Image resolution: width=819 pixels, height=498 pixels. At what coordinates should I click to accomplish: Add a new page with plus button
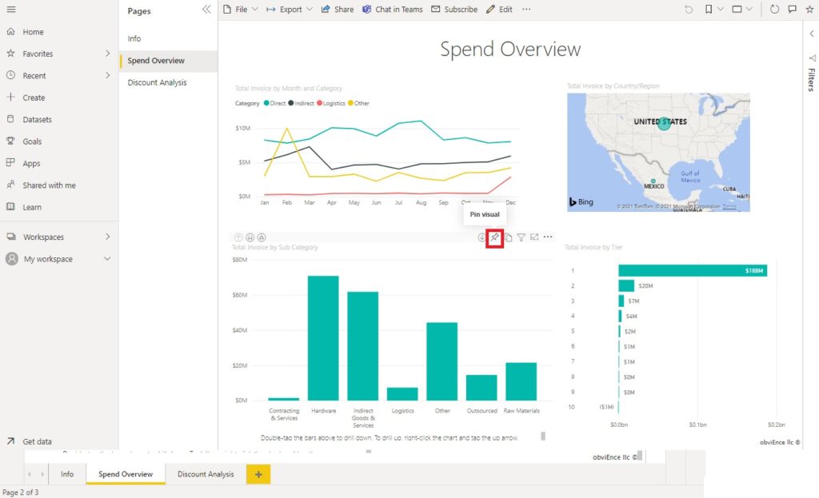[258, 474]
